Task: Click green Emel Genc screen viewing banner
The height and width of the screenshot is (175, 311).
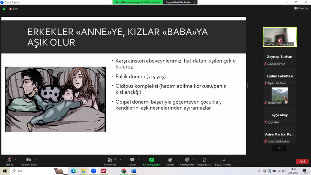Action: pyautogui.click(x=138, y=2)
